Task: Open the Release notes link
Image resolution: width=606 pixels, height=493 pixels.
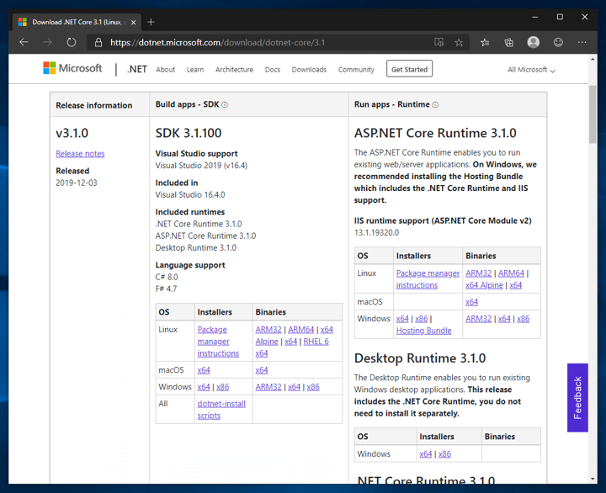Action: tap(80, 154)
